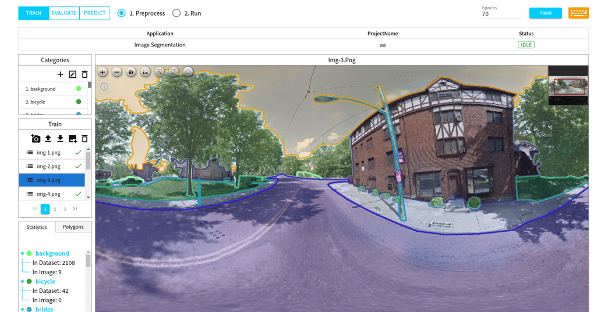Click the download icon in Train panel
615x312 pixels.
pos(60,139)
